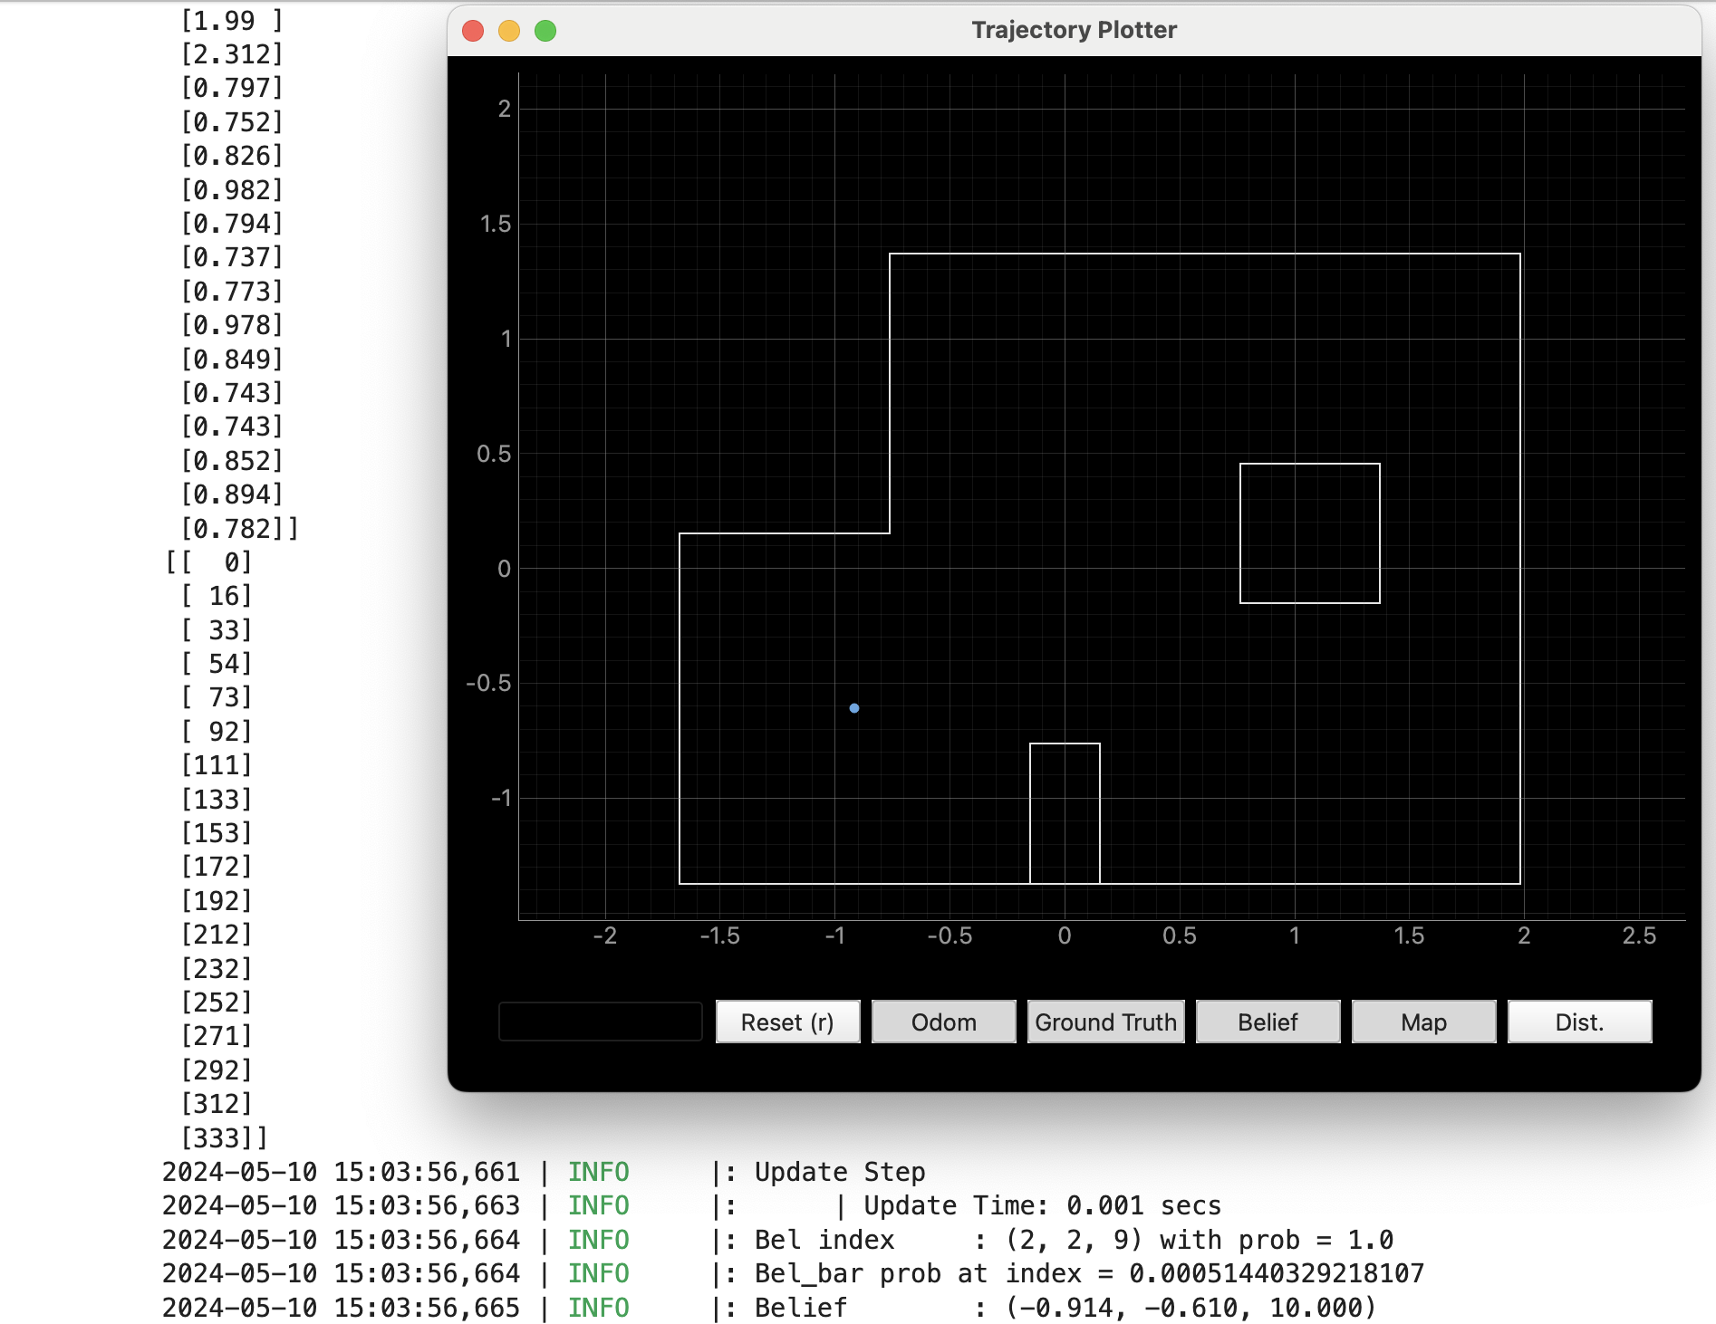The height and width of the screenshot is (1324, 1716).
Task: Toggle the Ground Truth button
Action: click(1105, 1022)
